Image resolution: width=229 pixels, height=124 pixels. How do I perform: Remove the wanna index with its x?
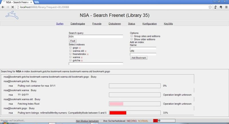pyautogui.click(x=82, y=57)
